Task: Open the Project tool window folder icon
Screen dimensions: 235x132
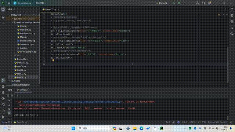Action: point(3,10)
